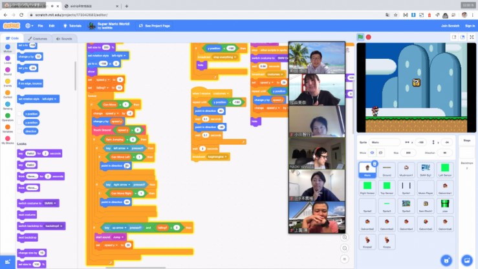478x269 pixels.
Task: Open Tutorials from the menu bar
Action: tap(72, 26)
